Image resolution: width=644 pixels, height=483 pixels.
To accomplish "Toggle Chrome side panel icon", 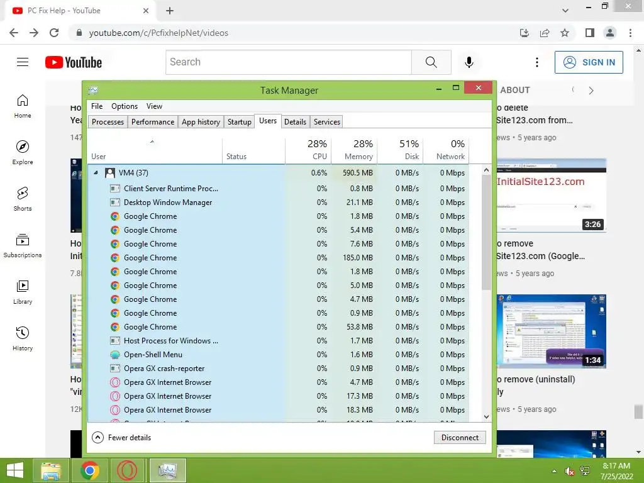I will click(x=590, y=33).
